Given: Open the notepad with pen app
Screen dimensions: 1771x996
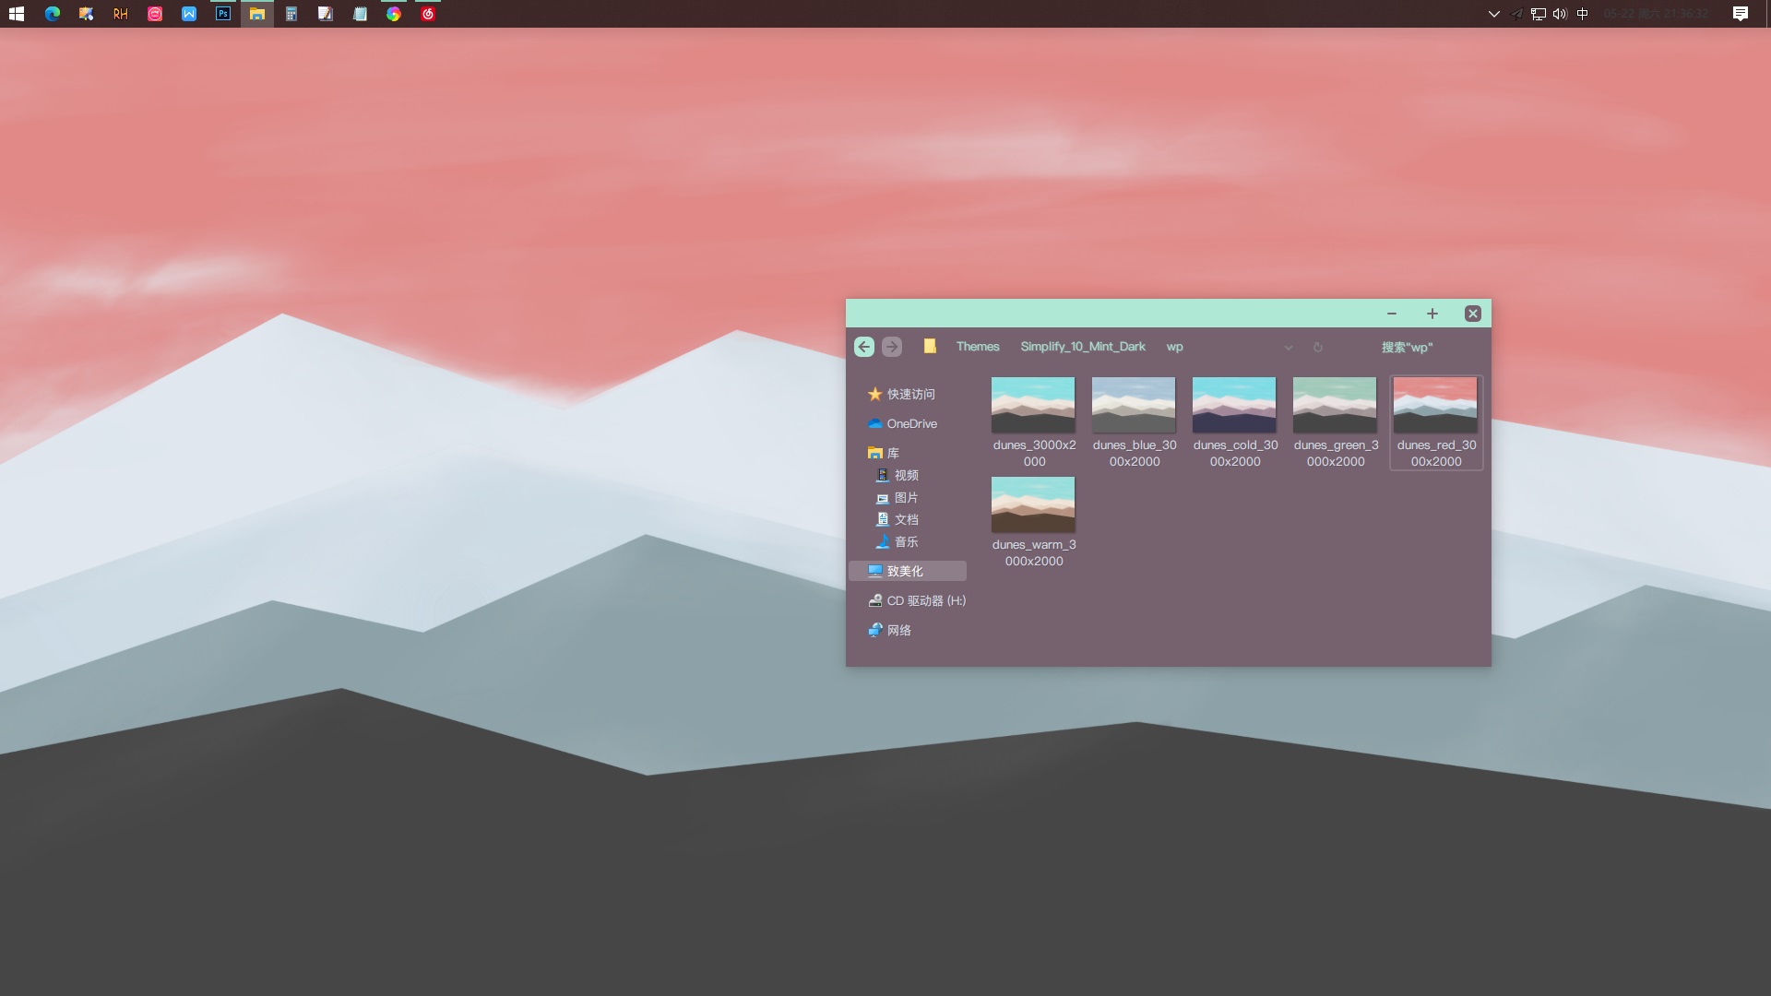Looking at the screenshot, I should point(326,14).
